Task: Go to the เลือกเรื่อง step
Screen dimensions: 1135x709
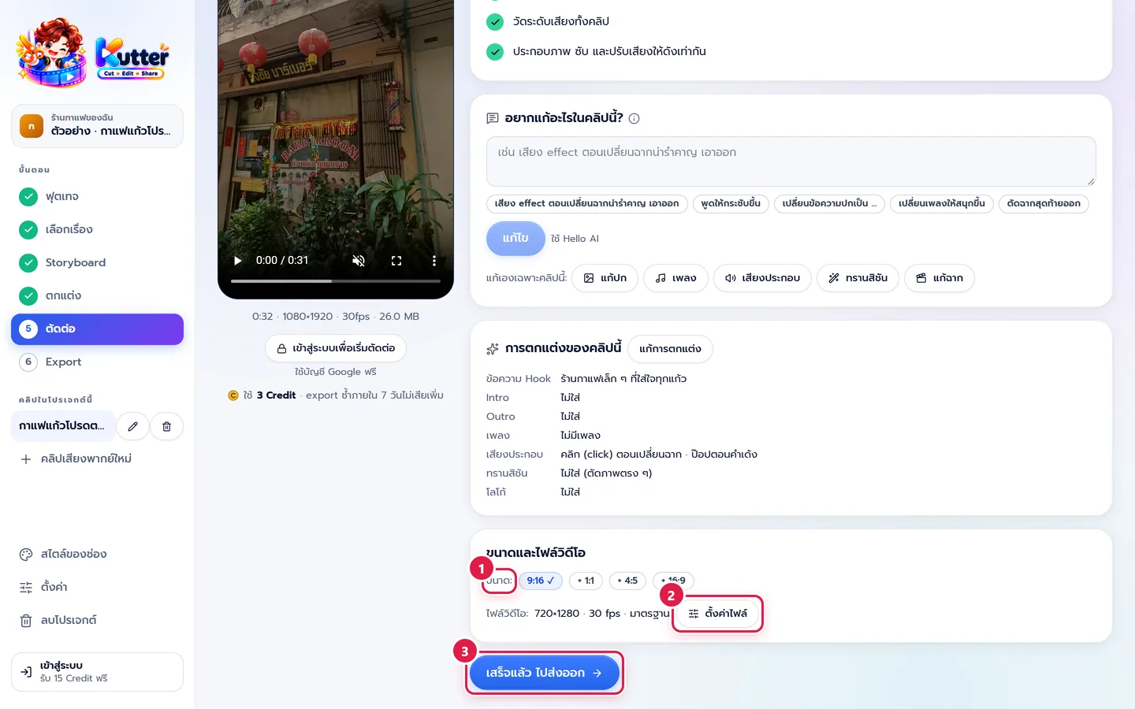Action: pyautogui.click(x=97, y=230)
